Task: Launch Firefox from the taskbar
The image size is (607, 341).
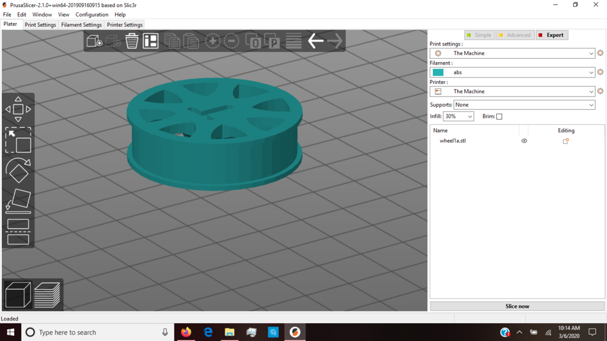Action: point(186,332)
